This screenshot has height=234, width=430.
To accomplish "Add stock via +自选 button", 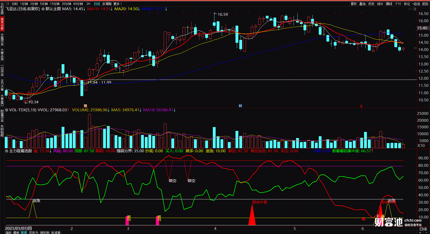I will 416,4.
